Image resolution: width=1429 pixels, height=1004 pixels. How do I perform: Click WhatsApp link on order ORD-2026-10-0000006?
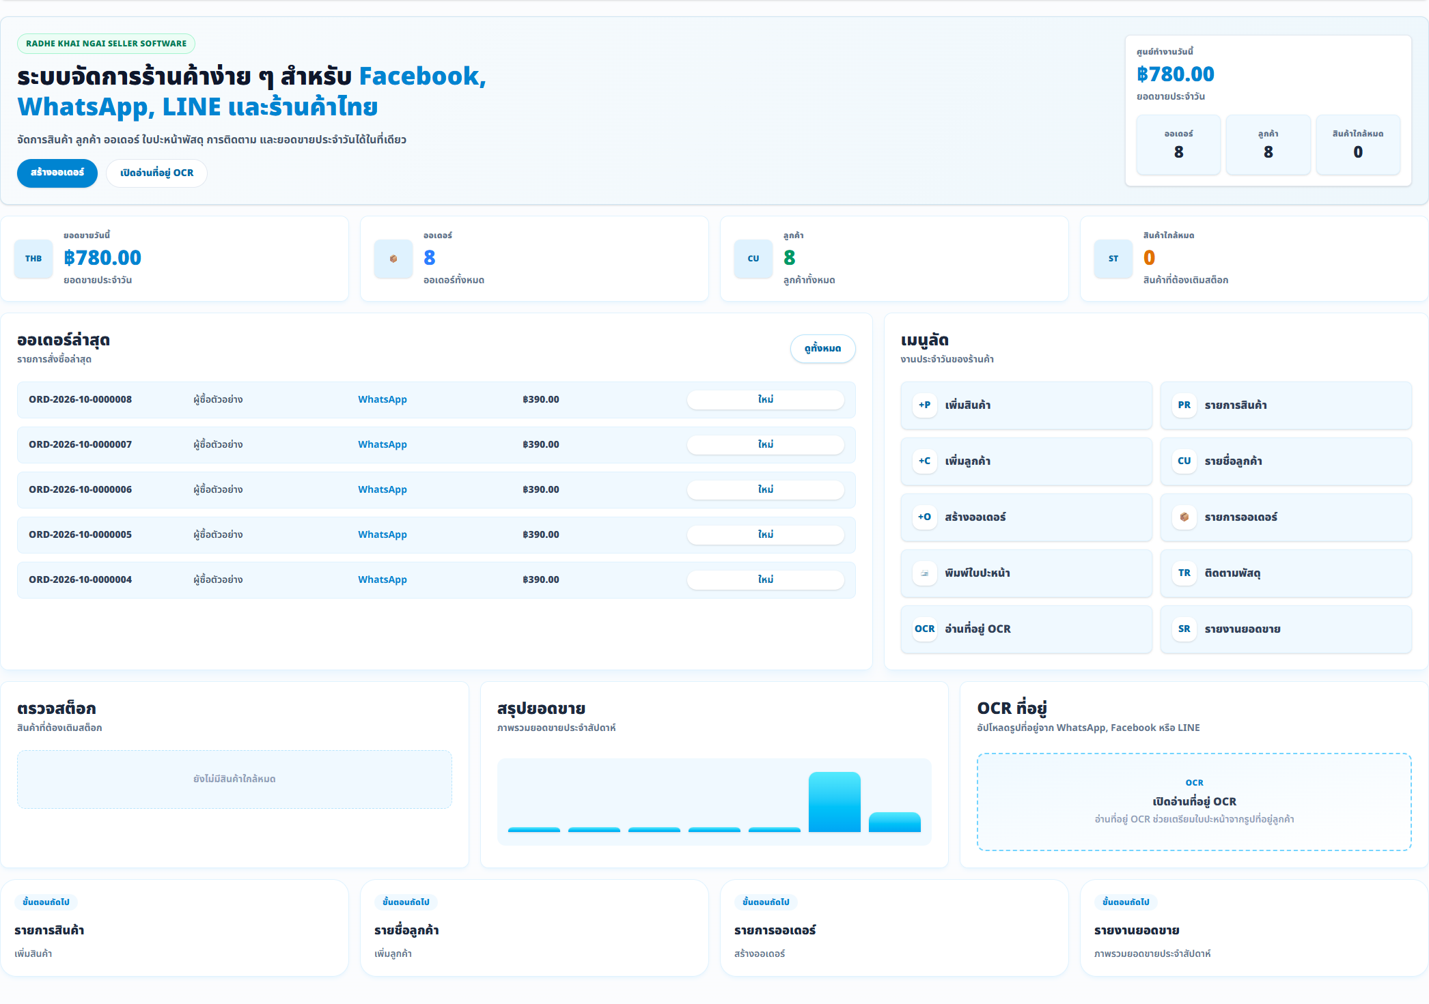tap(383, 489)
